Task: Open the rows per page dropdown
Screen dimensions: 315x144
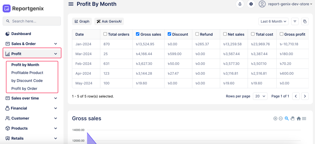Action: [x=260, y=96]
